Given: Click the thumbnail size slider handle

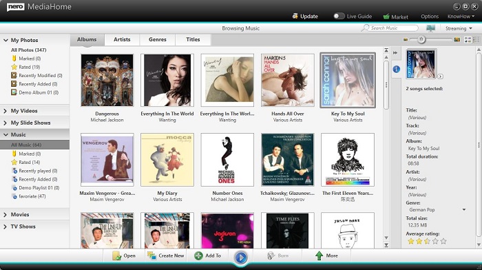Looking at the screenshot, I should pos(421,39).
